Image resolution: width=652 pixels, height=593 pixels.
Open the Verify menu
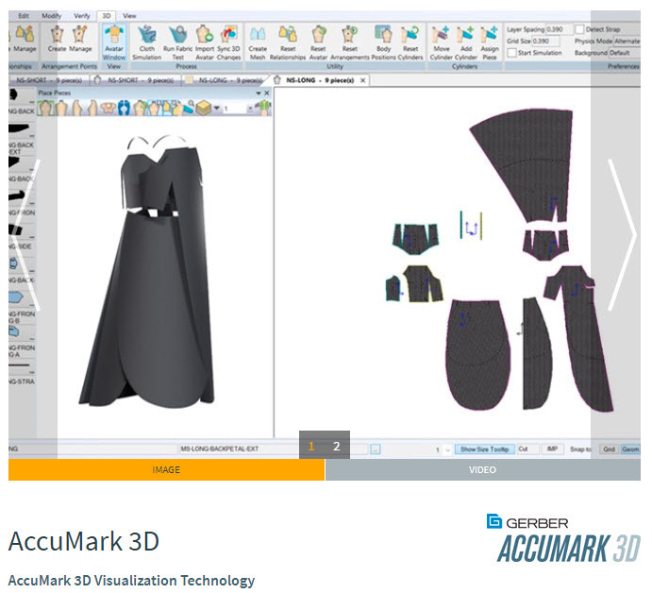pyautogui.click(x=81, y=15)
